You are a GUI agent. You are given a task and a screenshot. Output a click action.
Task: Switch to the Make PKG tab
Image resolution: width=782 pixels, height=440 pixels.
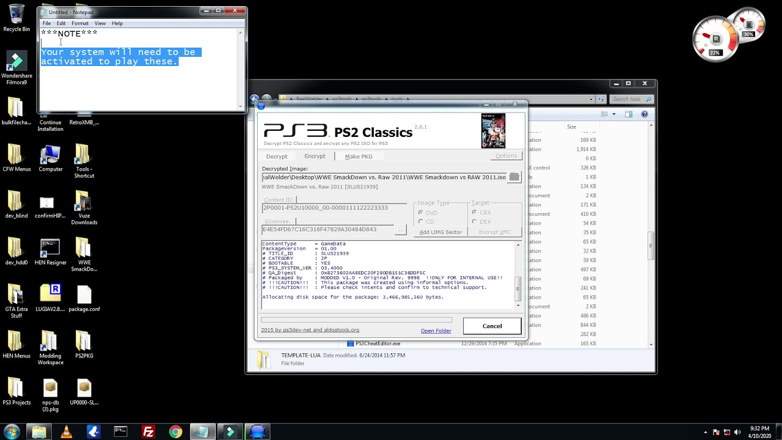pos(359,156)
